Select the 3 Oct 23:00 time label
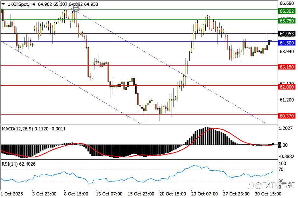 pos(44,194)
